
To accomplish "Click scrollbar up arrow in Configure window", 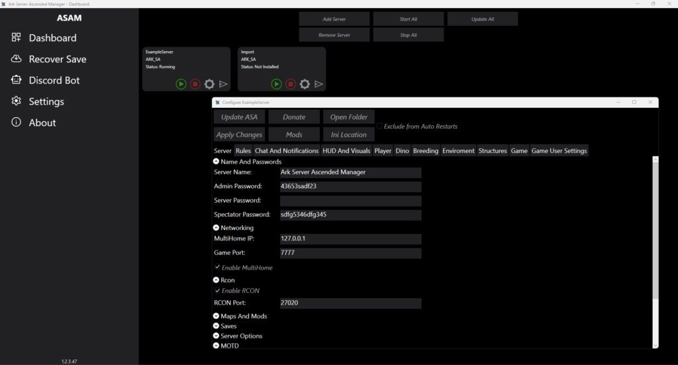I will (x=655, y=160).
